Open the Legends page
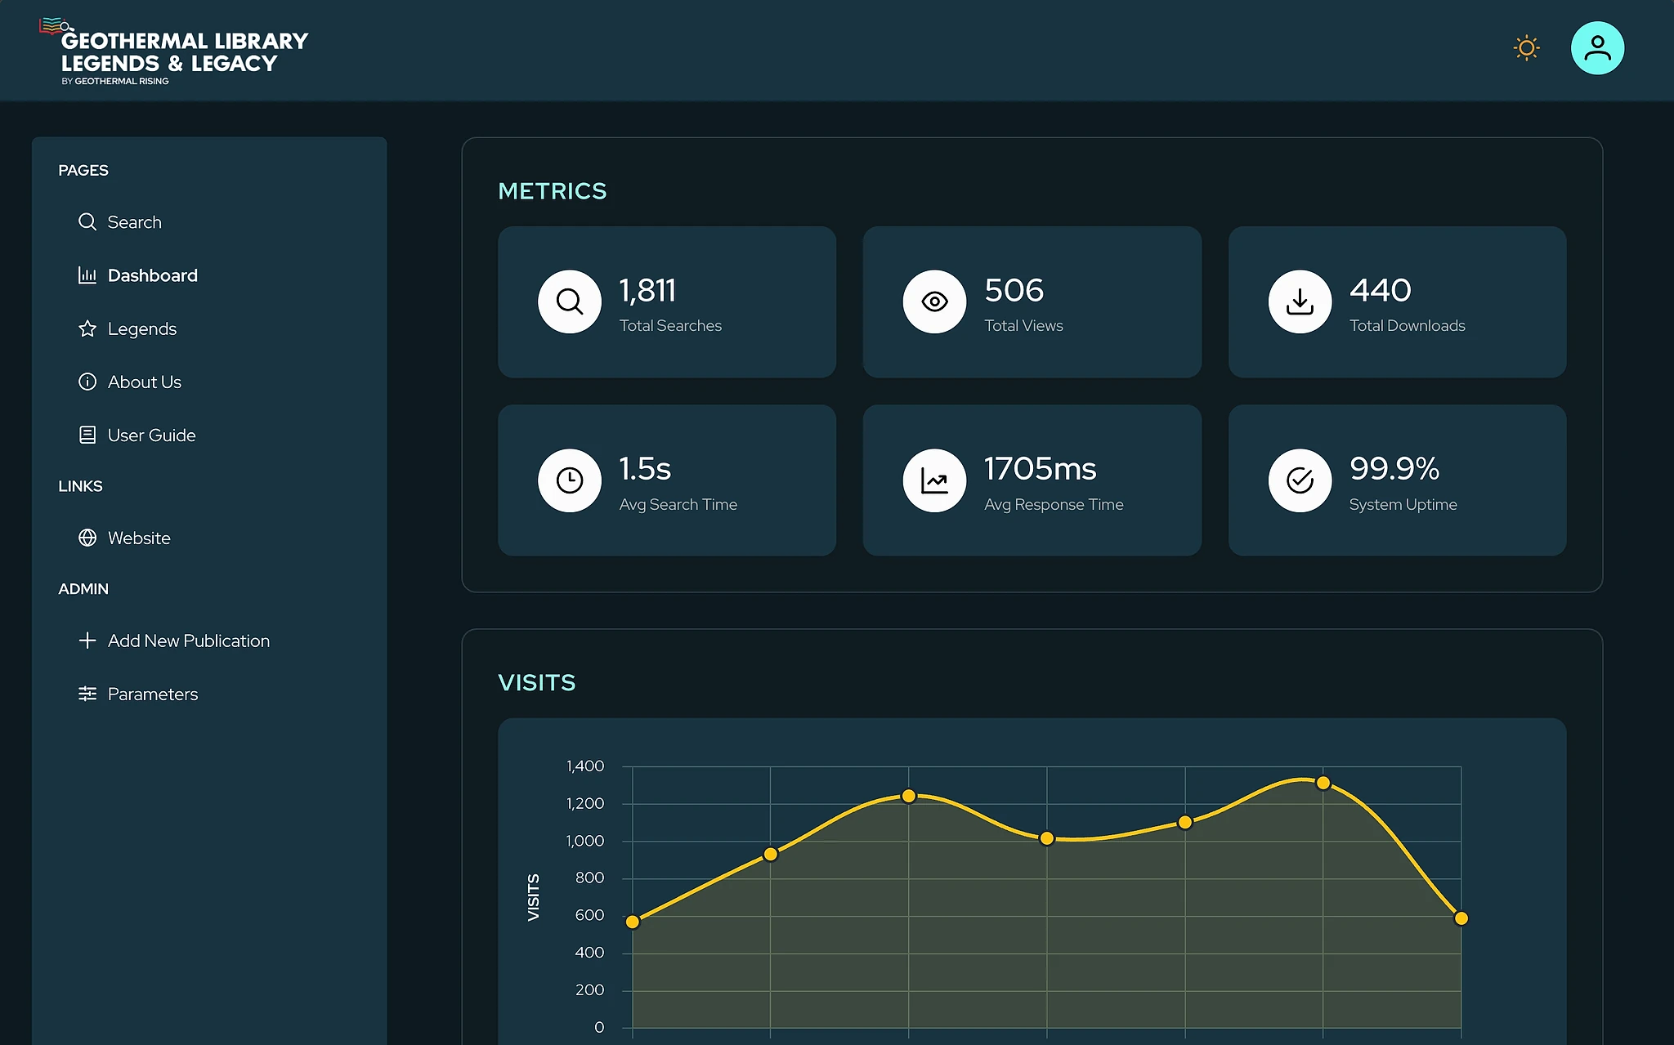This screenshot has width=1674, height=1045. (x=141, y=328)
